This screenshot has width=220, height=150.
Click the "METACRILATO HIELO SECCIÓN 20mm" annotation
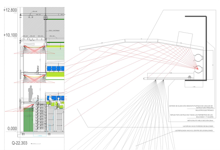(x=200, y=121)
